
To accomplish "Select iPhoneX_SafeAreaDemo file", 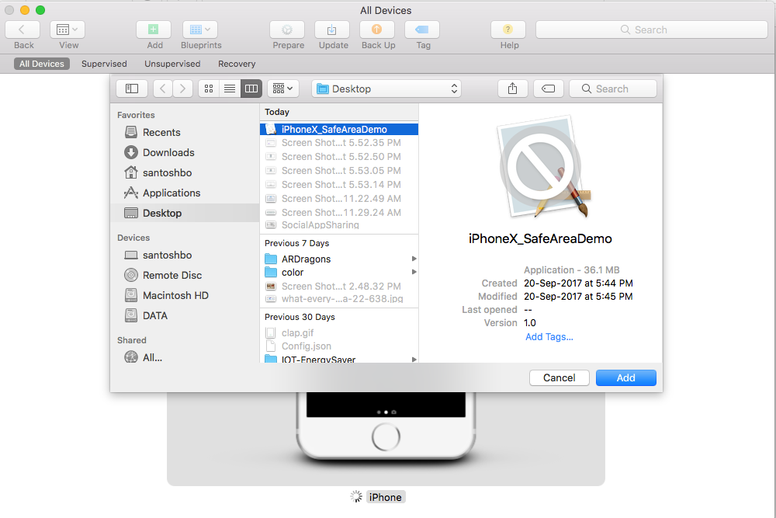I will tap(339, 129).
